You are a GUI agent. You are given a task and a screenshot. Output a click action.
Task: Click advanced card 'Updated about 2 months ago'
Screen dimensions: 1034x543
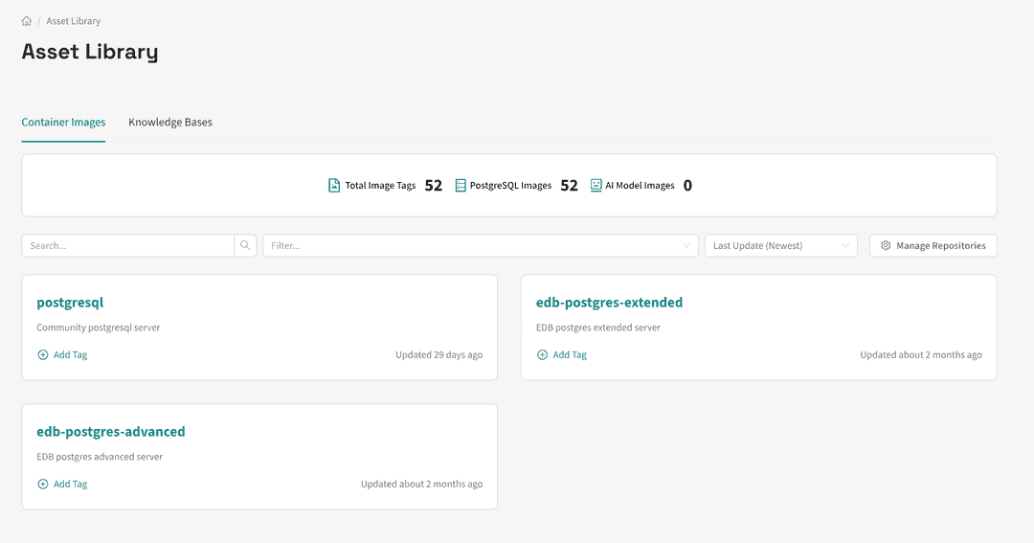422,485
